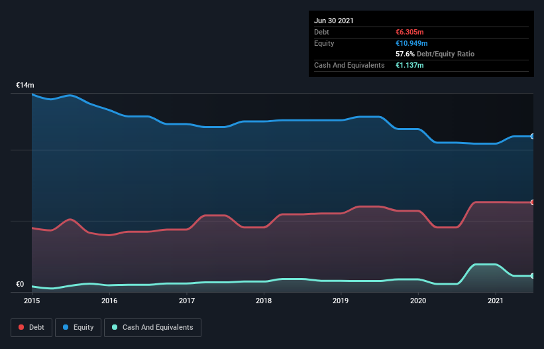The image size is (544, 349).
Task: Click Cash And Equivalents label in tooltip
Action: tap(349, 65)
